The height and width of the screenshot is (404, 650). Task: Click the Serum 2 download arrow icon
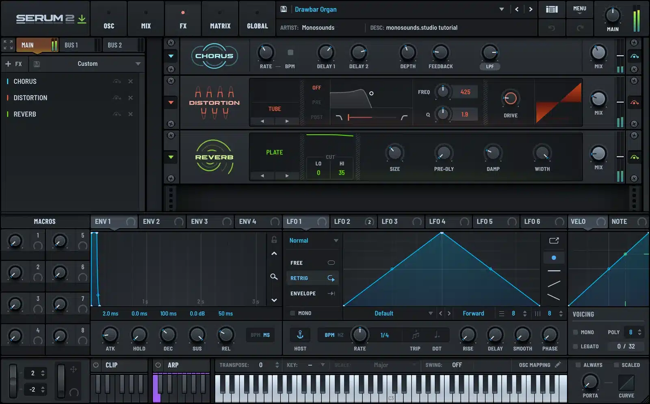pos(82,19)
